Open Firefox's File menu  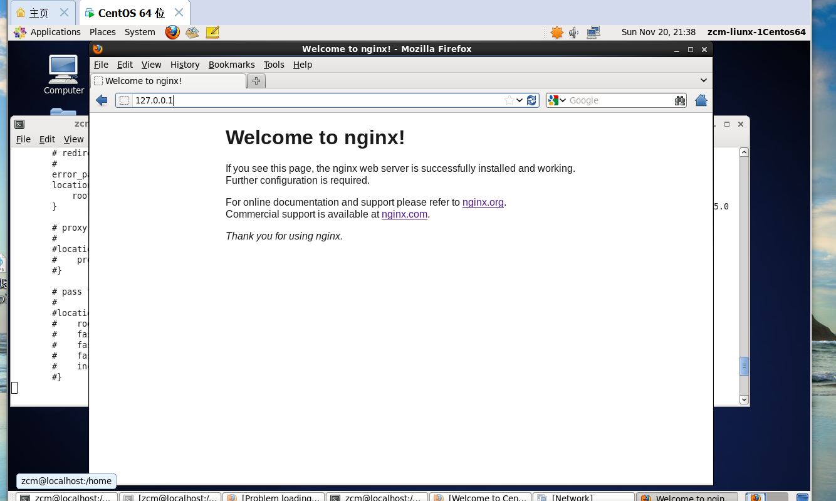(101, 65)
